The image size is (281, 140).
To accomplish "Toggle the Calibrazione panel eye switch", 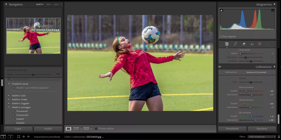I will (220, 67).
